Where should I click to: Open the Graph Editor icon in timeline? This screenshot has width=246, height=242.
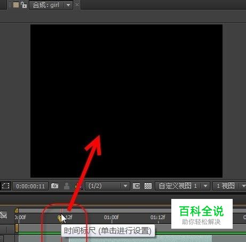4,215
